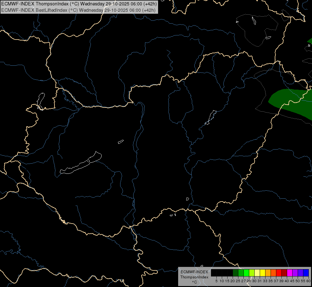This screenshot has width=312, height=287.
Task: Click the bright green 27-29 legend swatch
Action: pos(247,273)
